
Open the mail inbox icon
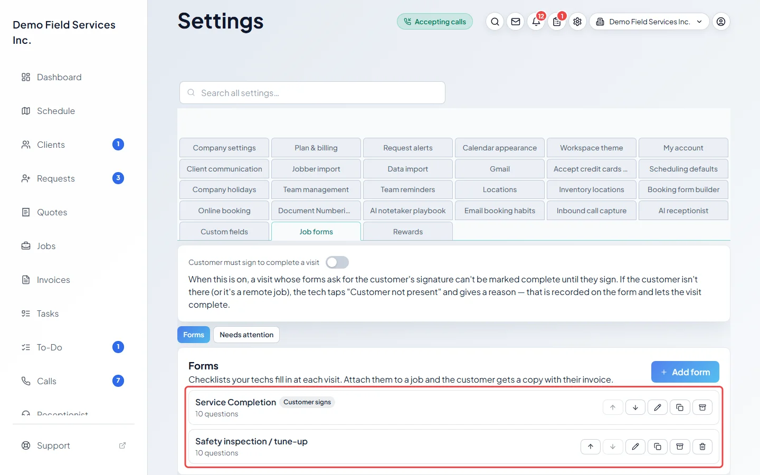(x=516, y=22)
